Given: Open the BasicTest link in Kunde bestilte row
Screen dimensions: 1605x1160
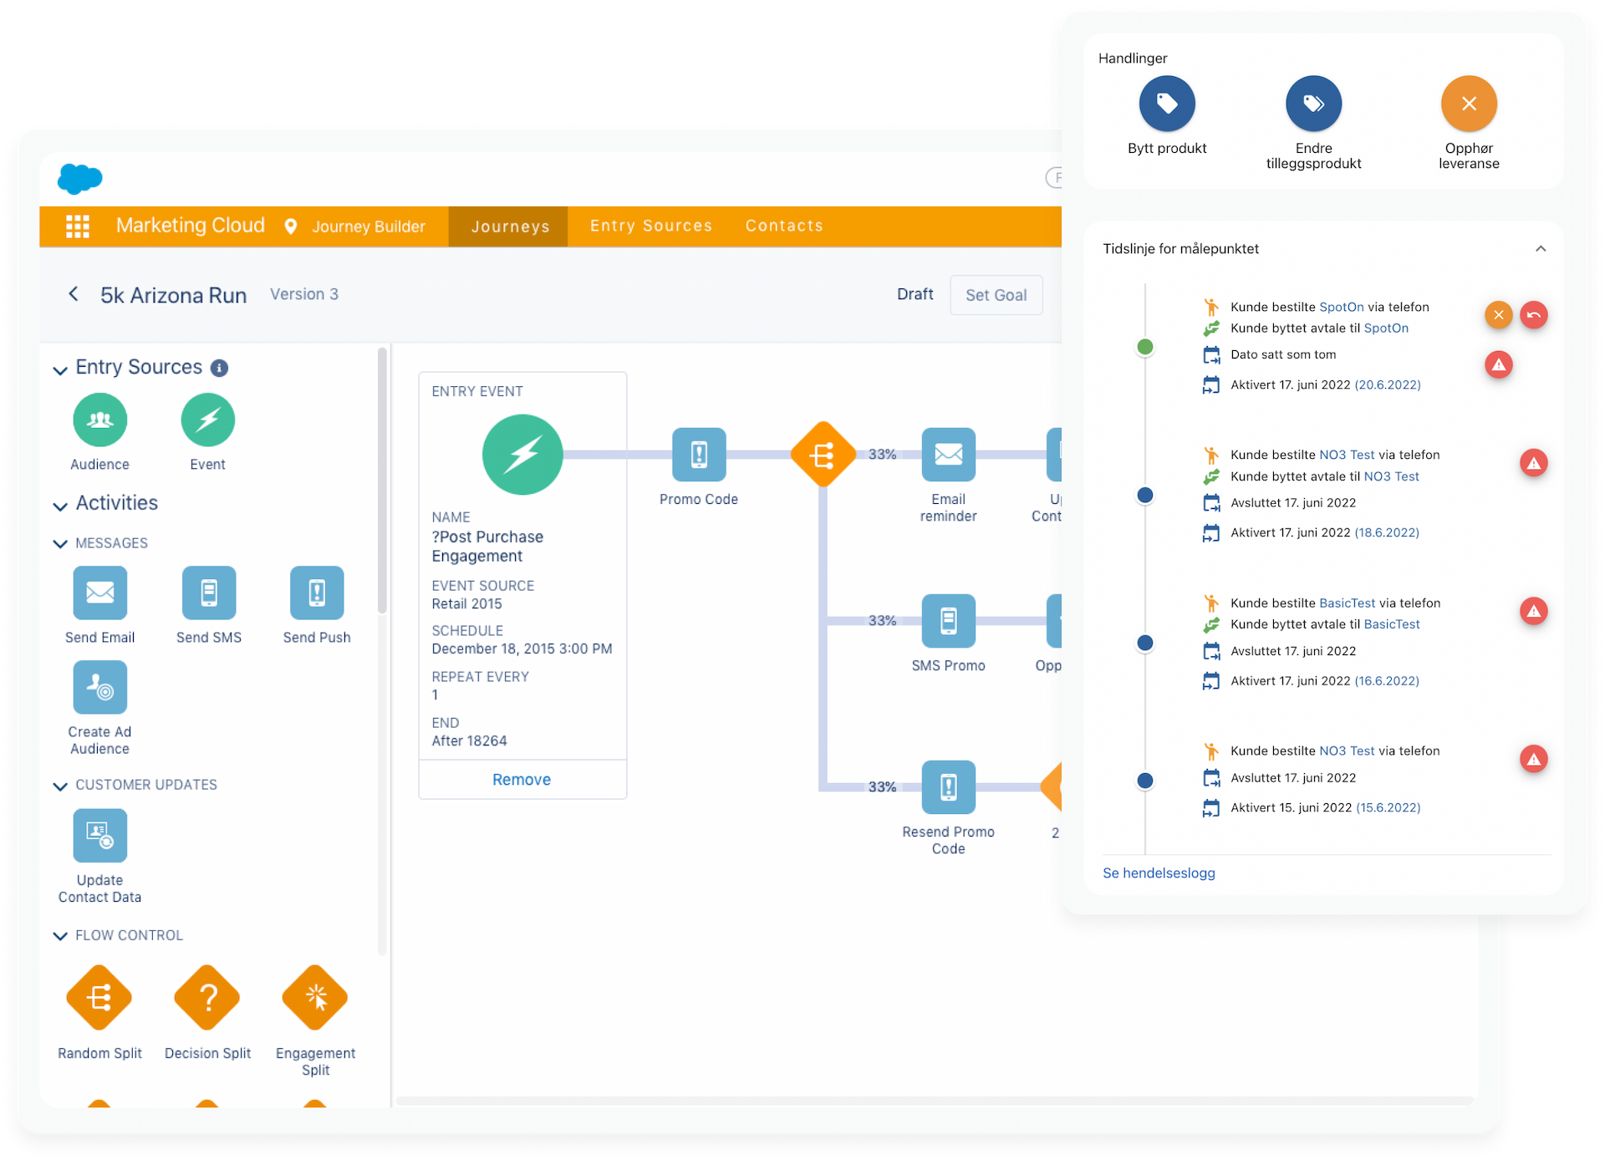Looking at the screenshot, I should 1347,603.
